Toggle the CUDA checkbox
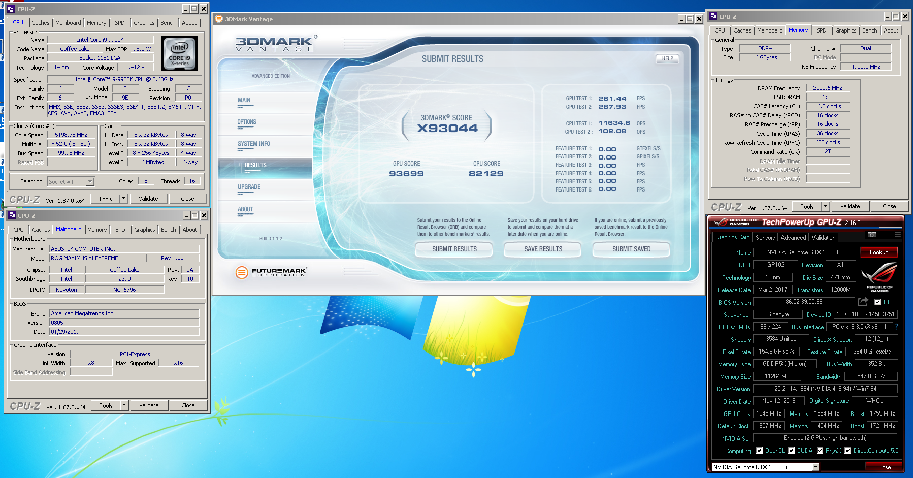Screen dimensions: 913x478 tap(792, 451)
